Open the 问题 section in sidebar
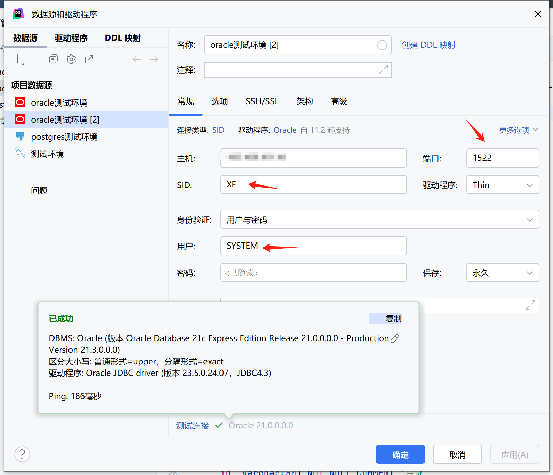This screenshot has height=475, width=553. click(x=39, y=191)
